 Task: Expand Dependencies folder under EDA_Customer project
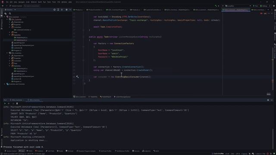[9, 22]
